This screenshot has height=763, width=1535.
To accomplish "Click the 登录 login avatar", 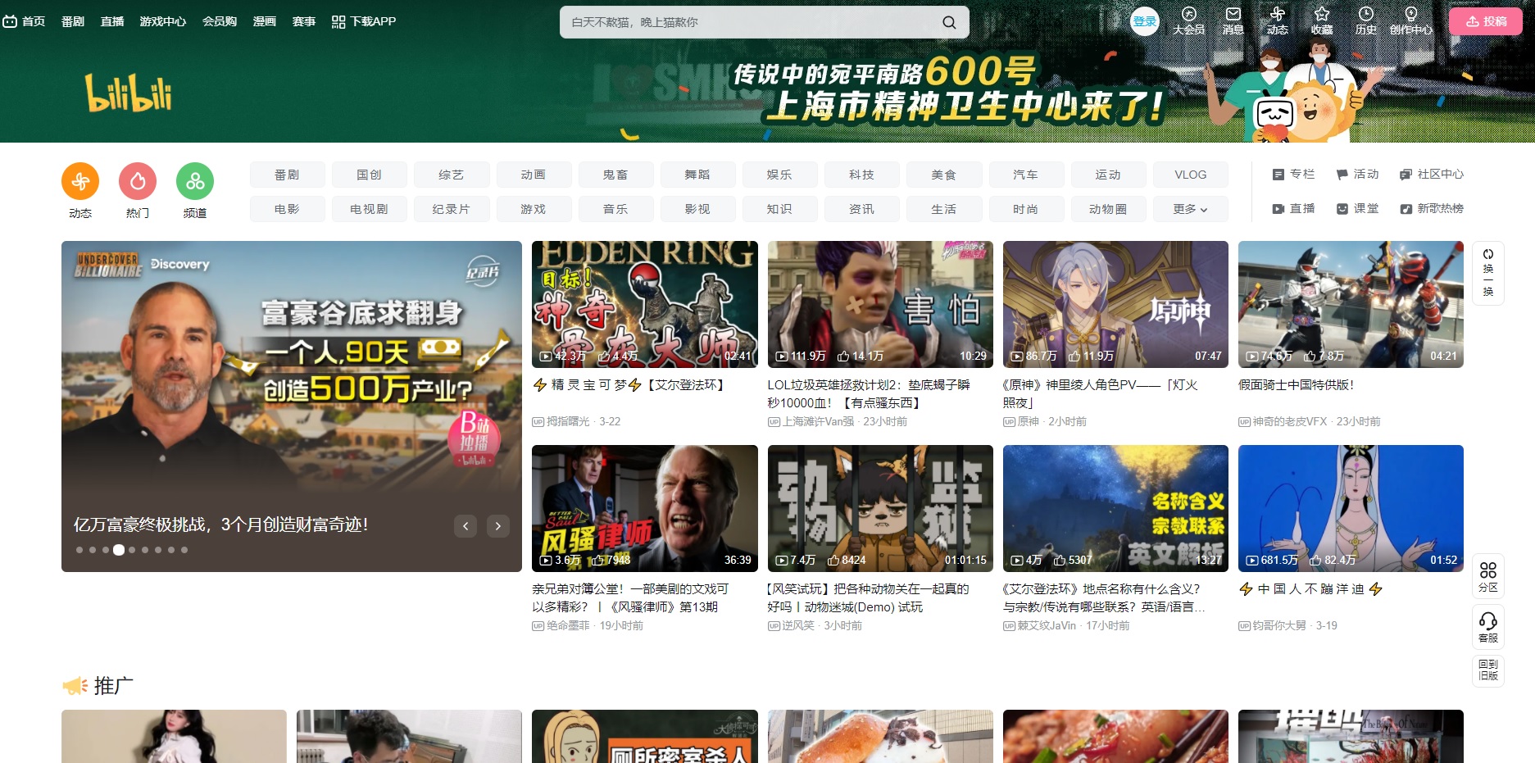I will [x=1144, y=21].
